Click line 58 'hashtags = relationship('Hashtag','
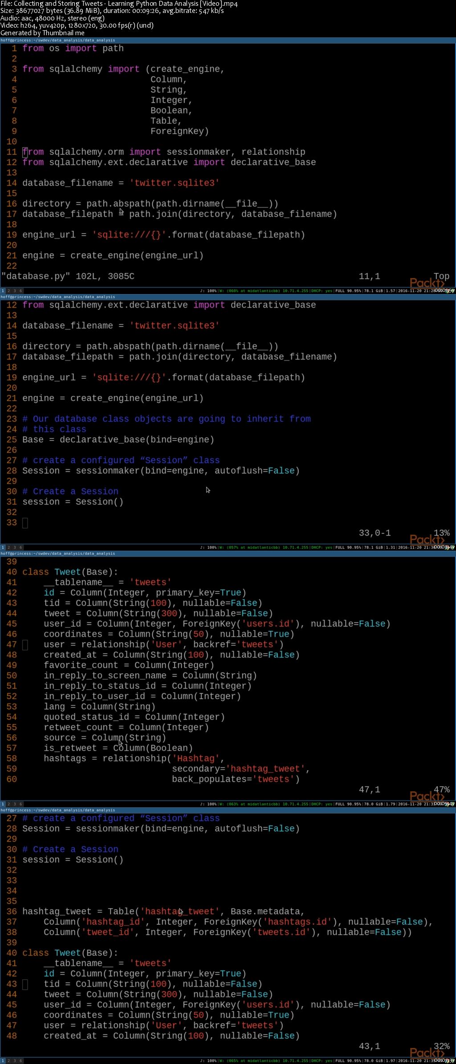 coord(134,758)
